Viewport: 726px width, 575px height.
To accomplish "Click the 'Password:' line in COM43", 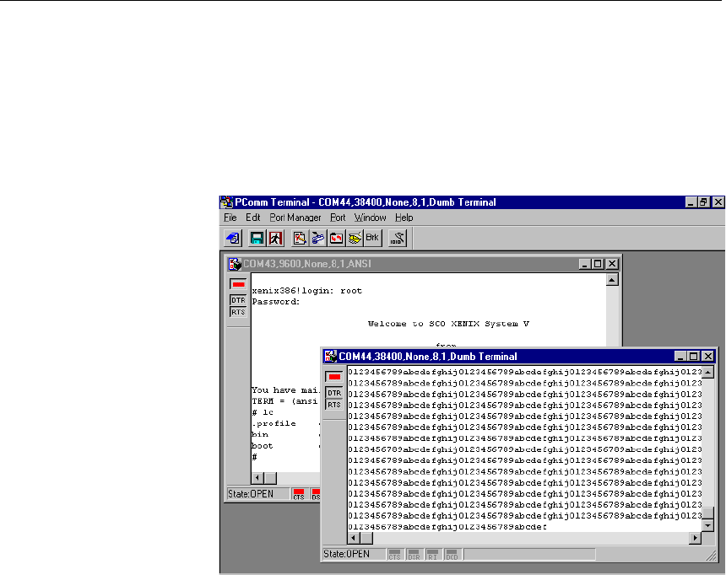I will click(x=276, y=302).
